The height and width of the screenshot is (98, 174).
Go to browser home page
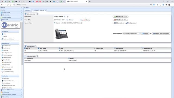[11, 5]
